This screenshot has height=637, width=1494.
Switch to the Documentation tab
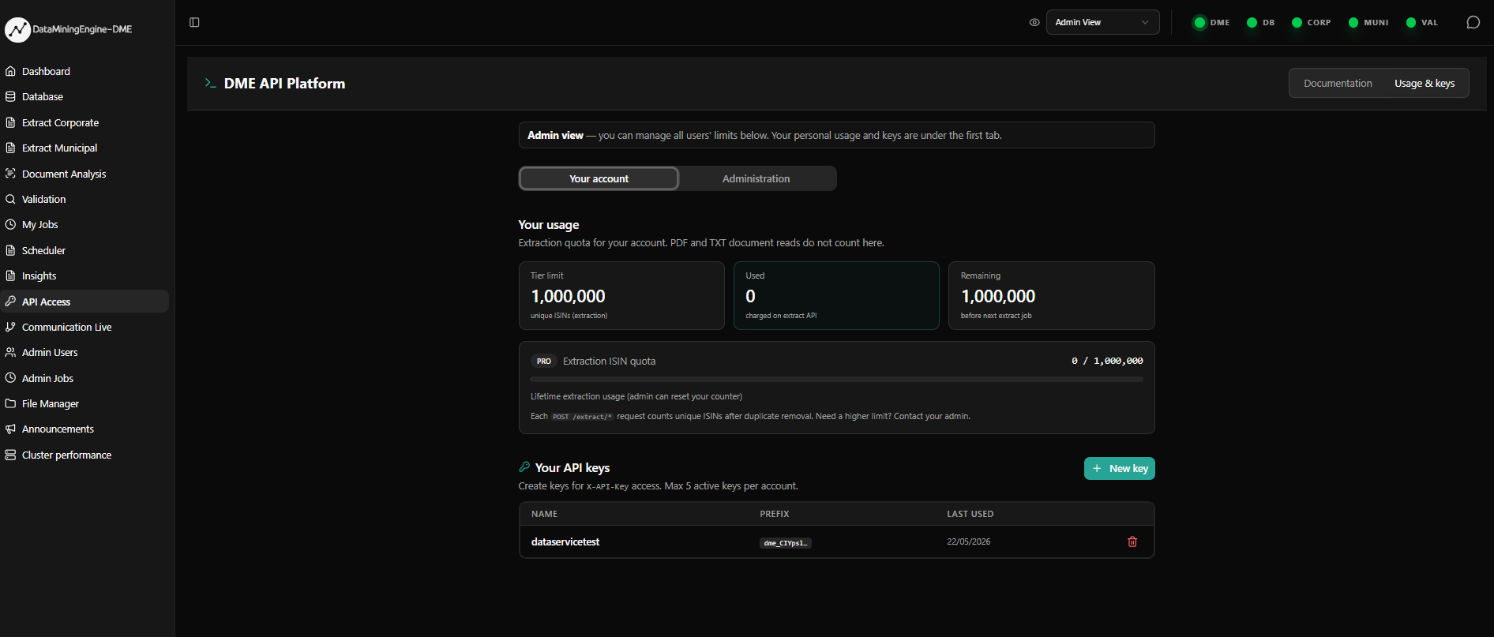[1338, 83]
